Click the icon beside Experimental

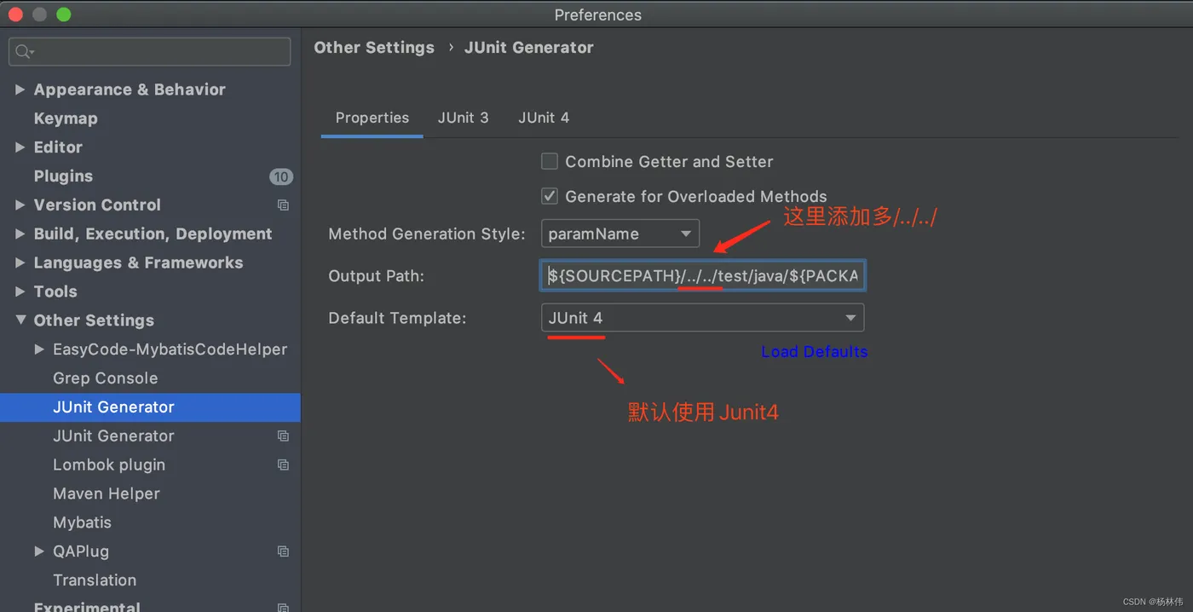pos(283,607)
